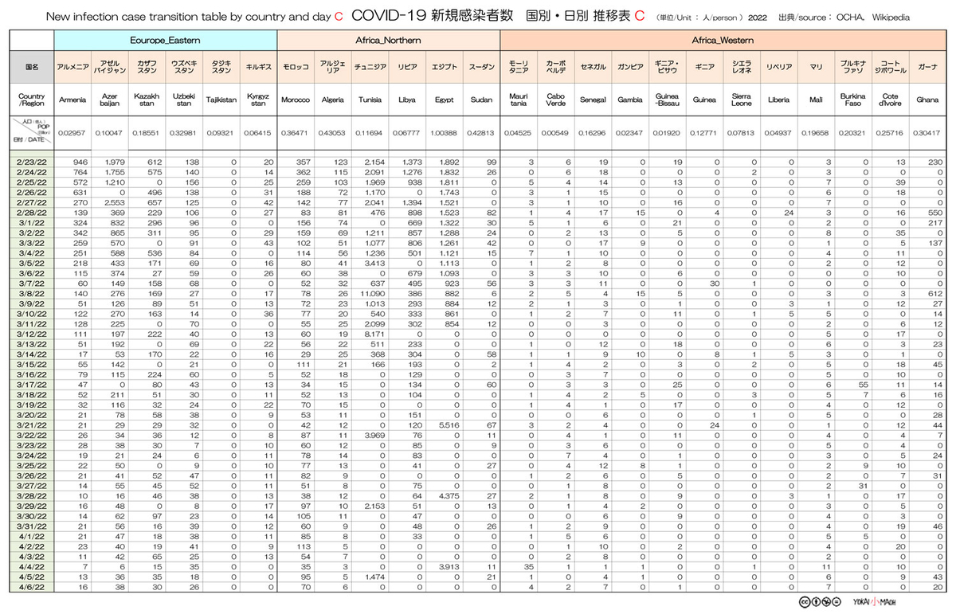Select the 2/23/22 date row label
Screen dimensions: 956x614
click(31, 163)
